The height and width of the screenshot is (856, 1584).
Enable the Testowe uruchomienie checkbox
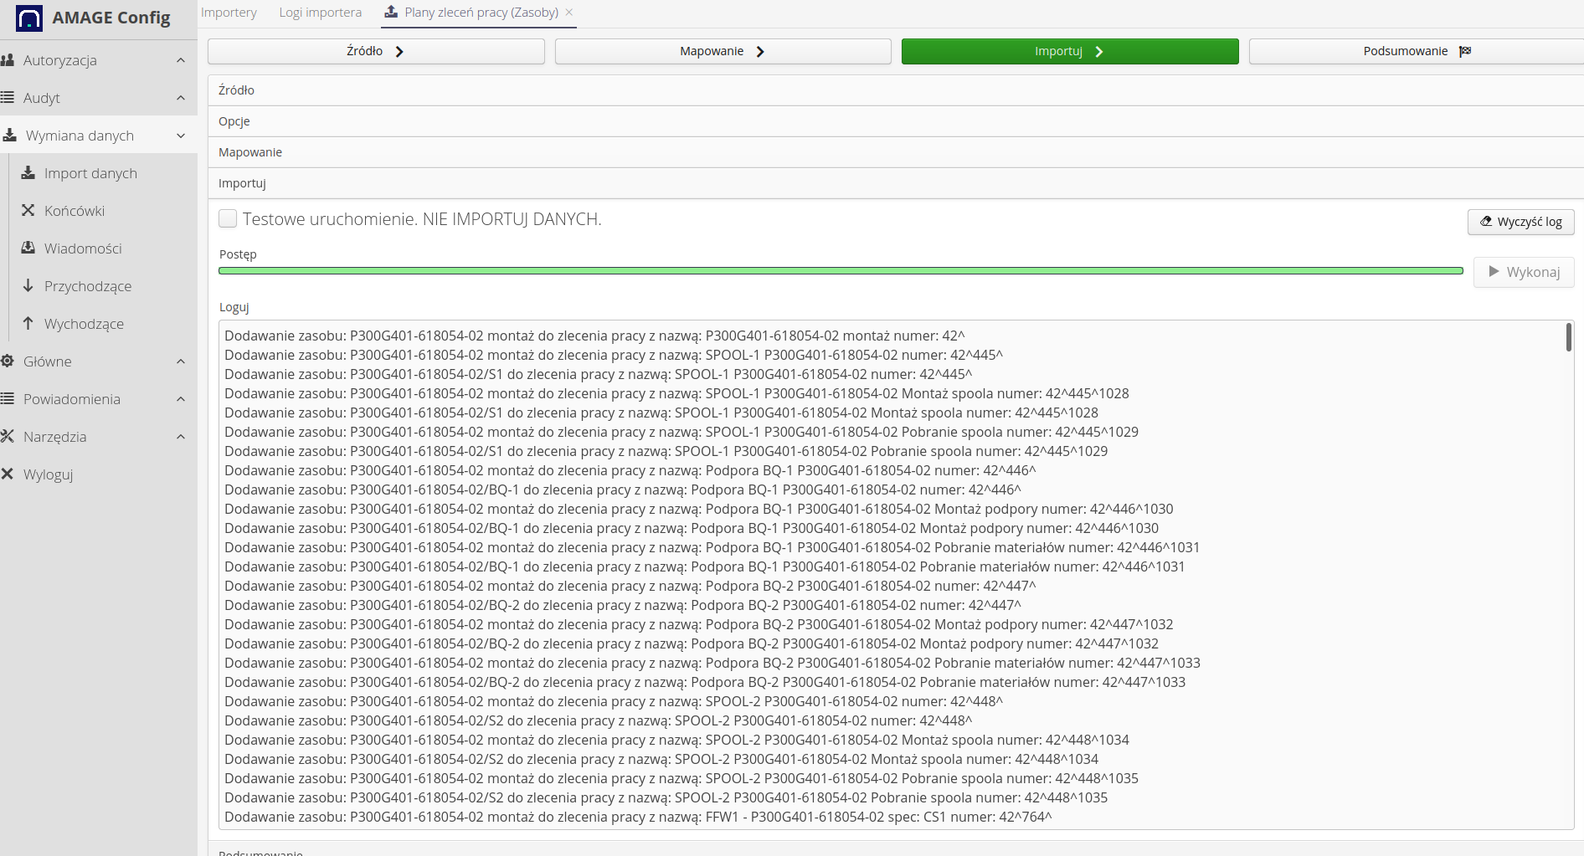228,219
